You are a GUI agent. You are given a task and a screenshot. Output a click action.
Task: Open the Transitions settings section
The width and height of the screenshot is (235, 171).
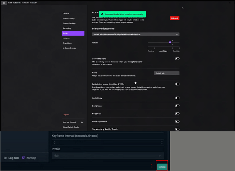coord(67,43)
